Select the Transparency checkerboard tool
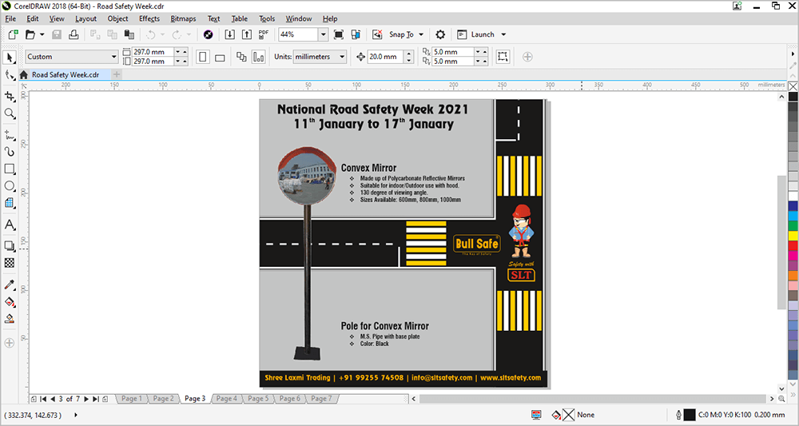Screen dimensions: 799x426 9,263
